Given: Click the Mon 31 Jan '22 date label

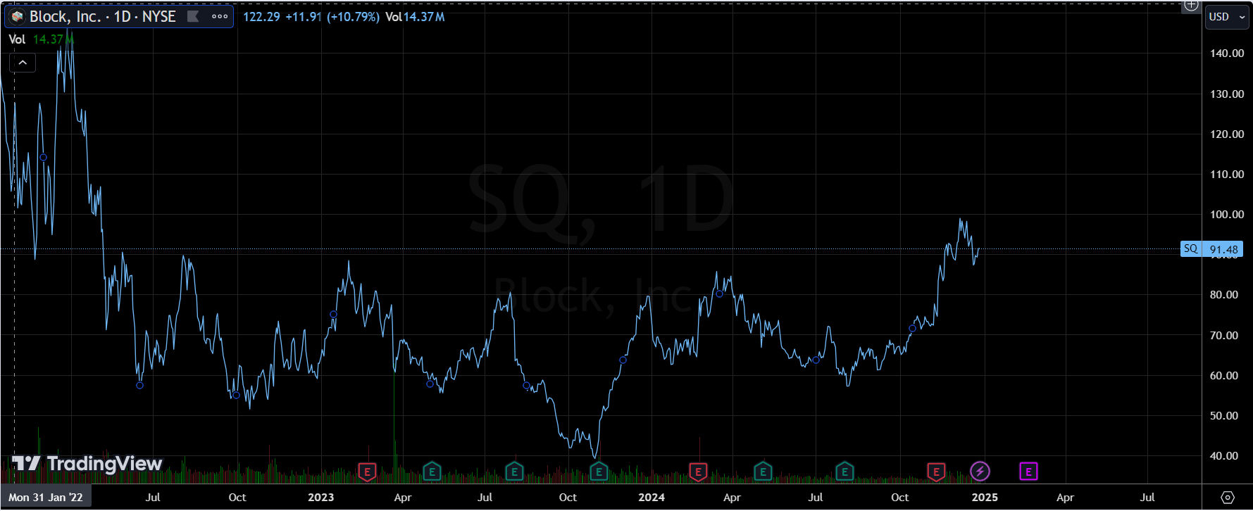Looking at the screenshot, I should pos(46,497).
